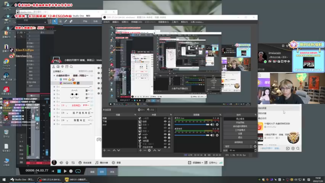325x183 pixels.
Task: Remove the selected OBS source
Action: (x=145, y=150)
